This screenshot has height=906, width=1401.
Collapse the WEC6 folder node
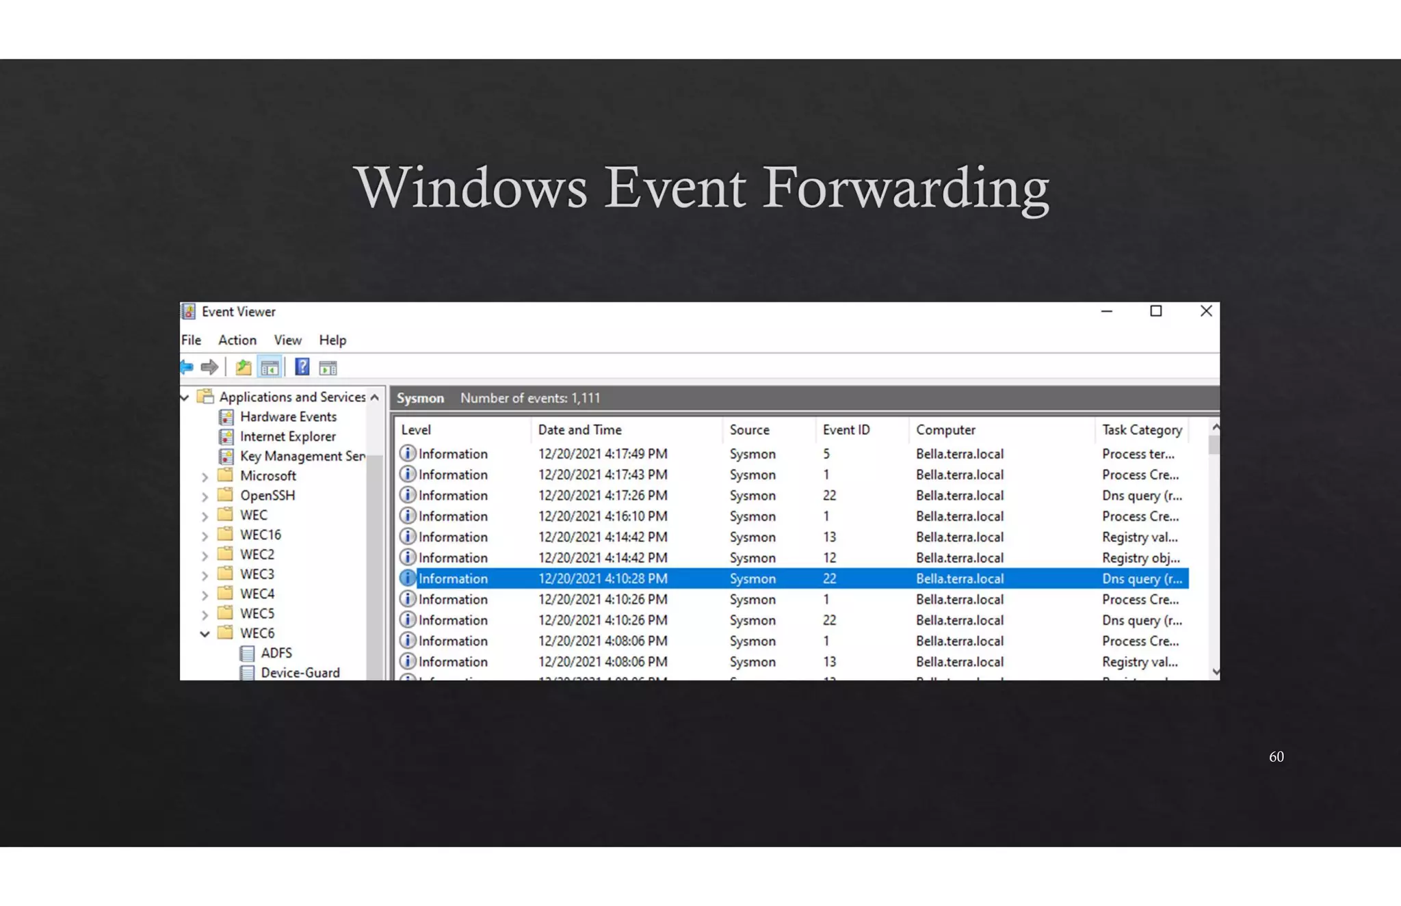(205, 634)
